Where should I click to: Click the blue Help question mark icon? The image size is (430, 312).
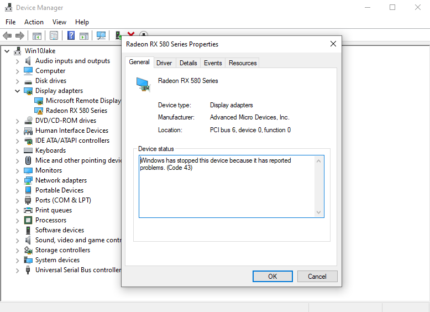[x=71, y=35]
